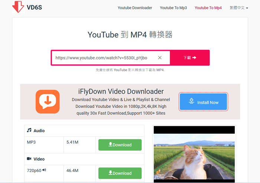Open the iFlyDown Video Downloader title
Viewport: 260px width, 183px height.
pos(121,91)
